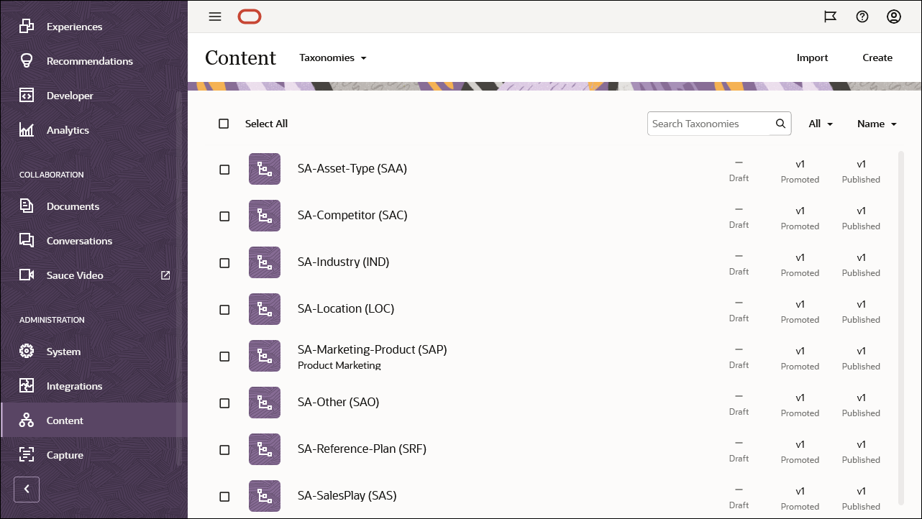Open the Experiences panel in the sidebar
The image size is (922, 519).
[74, 27]
